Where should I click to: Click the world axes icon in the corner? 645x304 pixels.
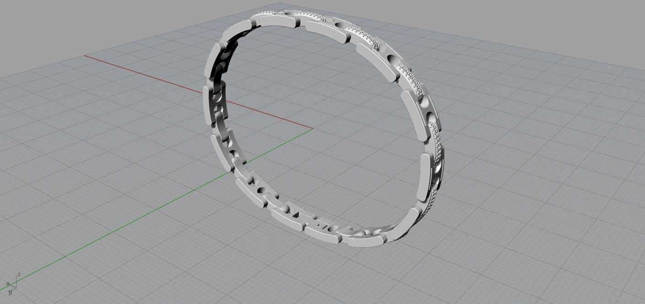pos(13,284)
